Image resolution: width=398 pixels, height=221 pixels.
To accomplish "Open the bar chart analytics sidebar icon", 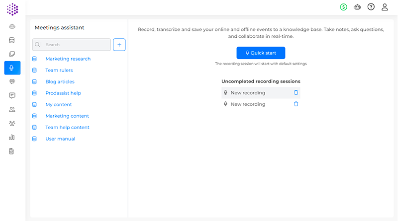I will 12,137.
